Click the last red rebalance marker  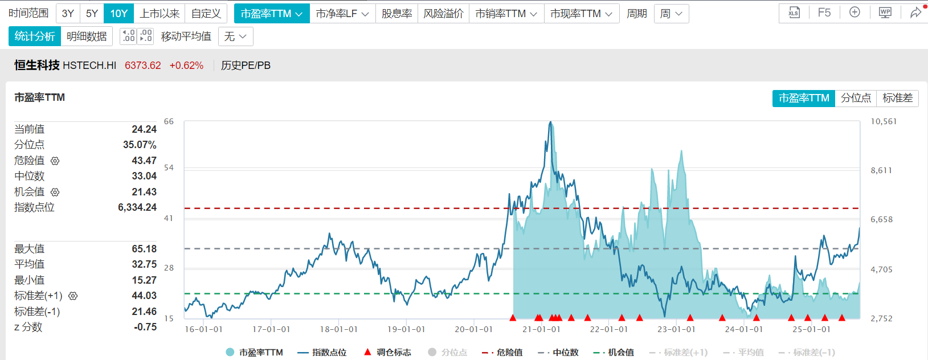842,318
